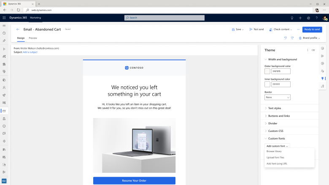Click the Add custom font dropdown button
Screen dimensions: 329x185
(277, 146)
